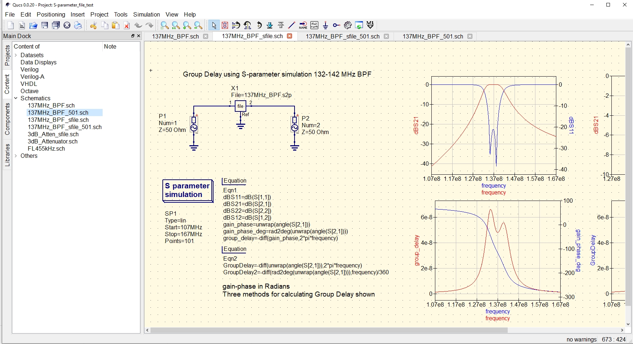
Task: Undo the last action
Action: (138, 25)
